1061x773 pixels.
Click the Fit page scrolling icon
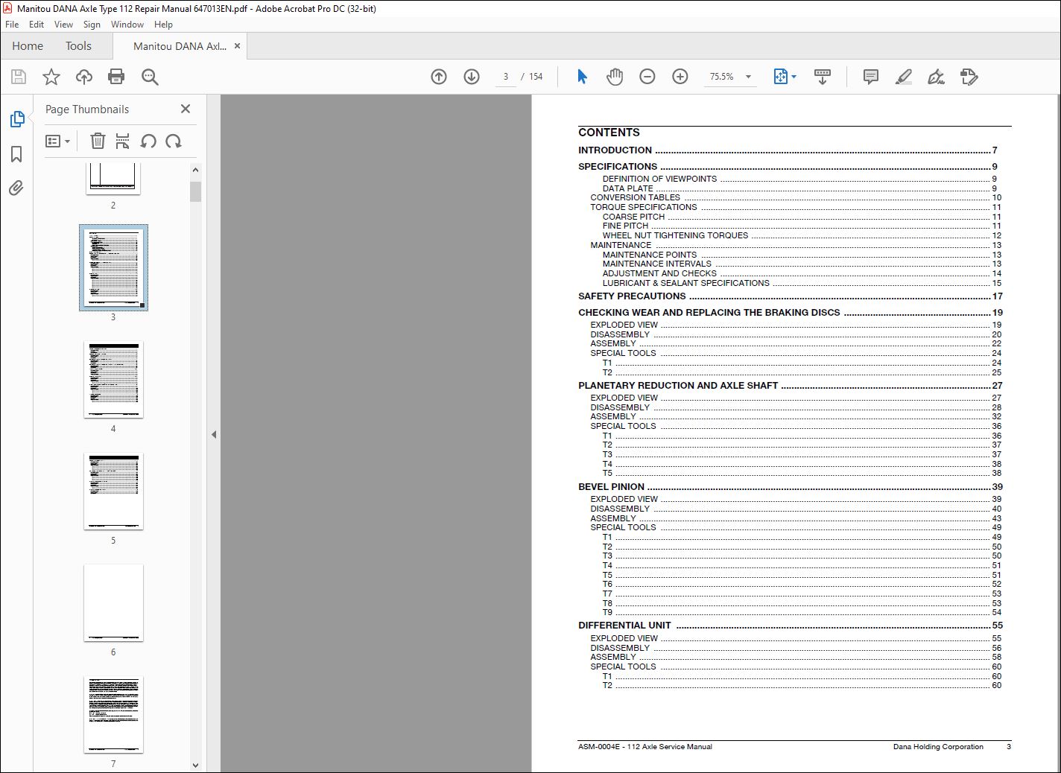(x=780, y=77)
